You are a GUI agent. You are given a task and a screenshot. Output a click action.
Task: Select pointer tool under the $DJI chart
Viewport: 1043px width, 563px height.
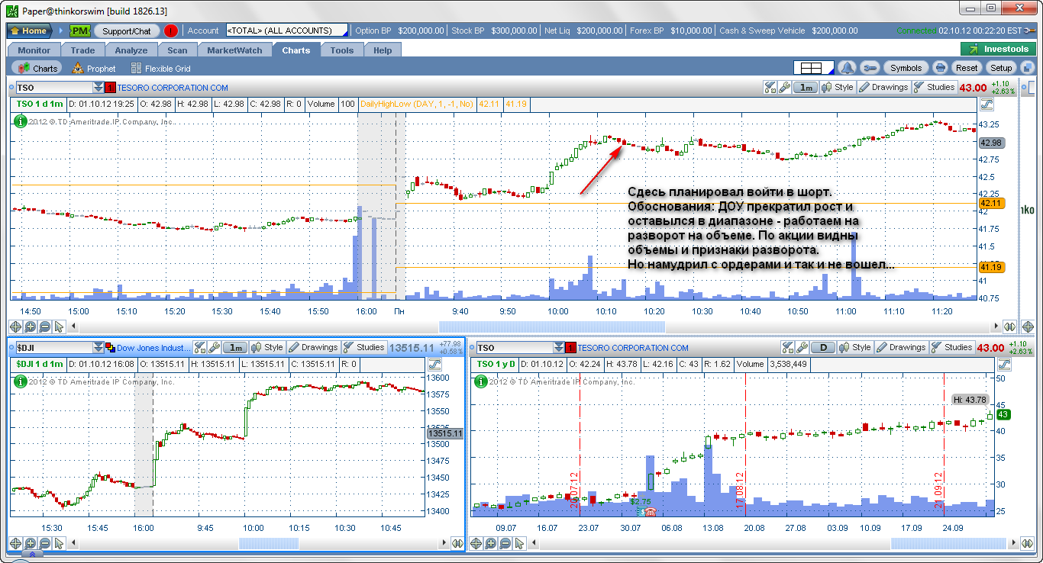point(60,543)
